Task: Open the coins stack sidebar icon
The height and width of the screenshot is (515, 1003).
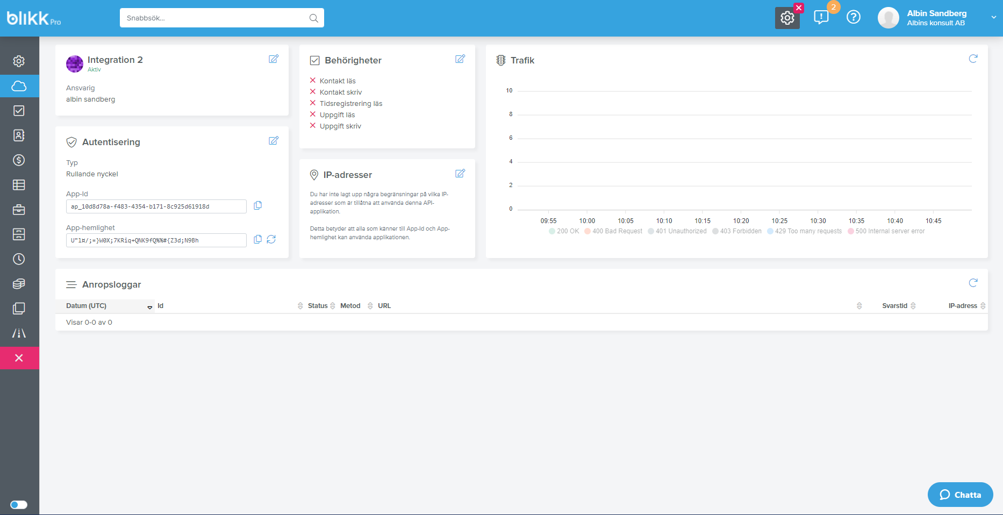Action: click(x=19, y=284)
